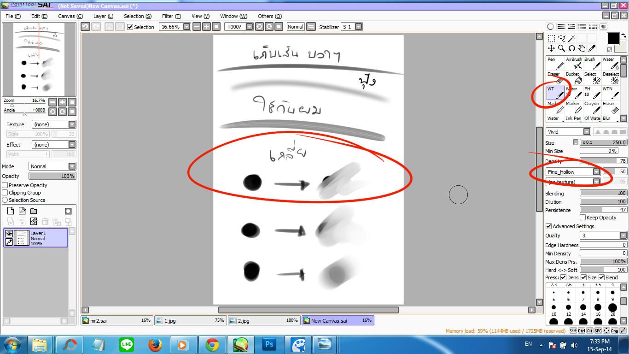This screenshot has height=354, width=629.
Task: Show the color wheel panel
Action: (x=551, y=27)
